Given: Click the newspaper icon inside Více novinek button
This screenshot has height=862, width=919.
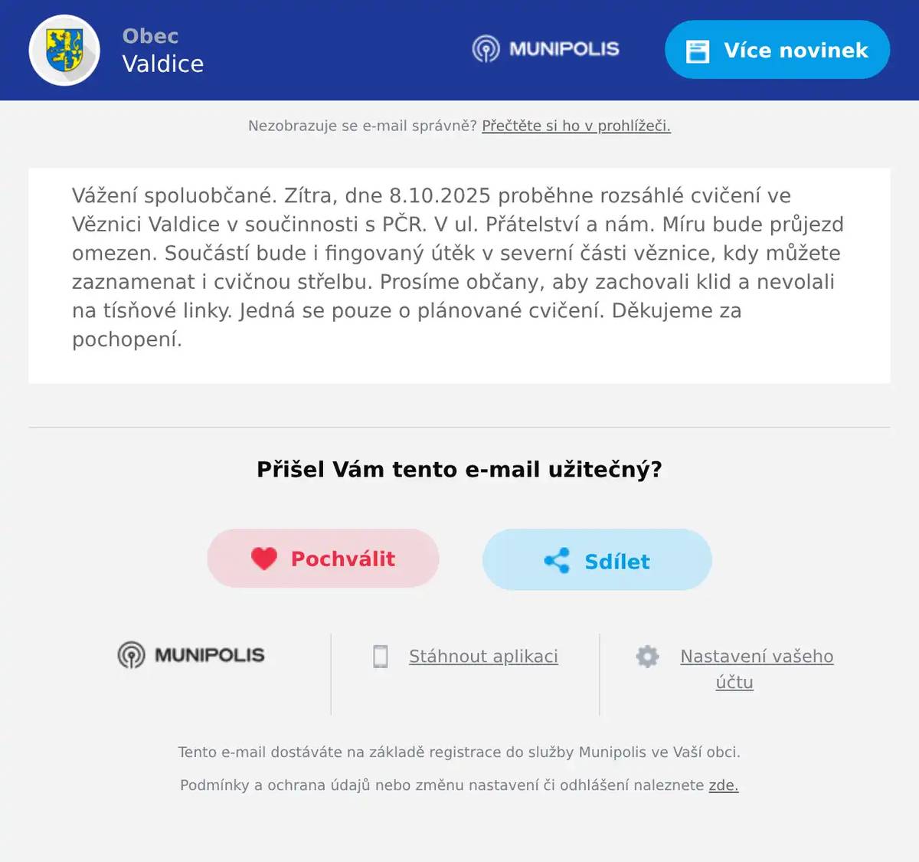Looking at the screenshot, I should coord(698,49).
